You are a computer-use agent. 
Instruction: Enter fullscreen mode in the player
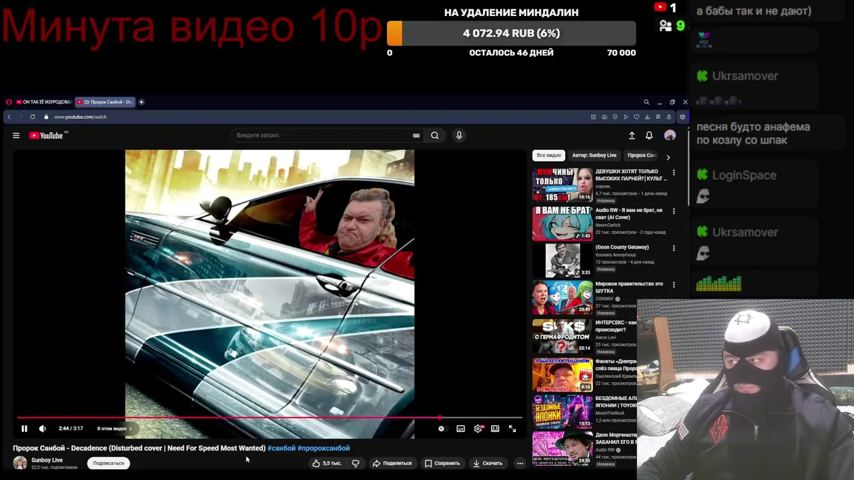[x=512, y=429]
